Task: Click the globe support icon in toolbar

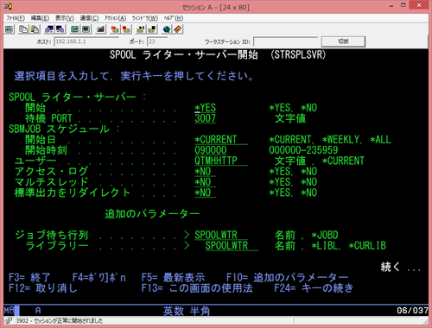Action: [167, 29]
